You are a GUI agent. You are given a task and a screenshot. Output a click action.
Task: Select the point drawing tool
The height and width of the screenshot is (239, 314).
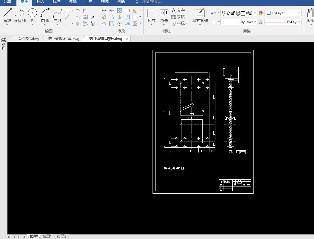(x=93, y=10)
